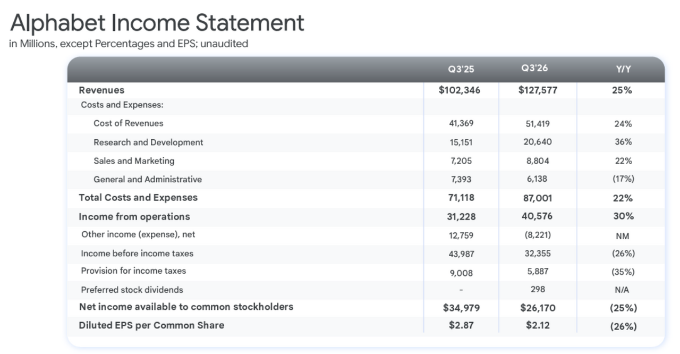Image resolution: width=680 pixels, height=354 pixels.
Task: Select the 7,205 value
Action: tap(461, 161)
